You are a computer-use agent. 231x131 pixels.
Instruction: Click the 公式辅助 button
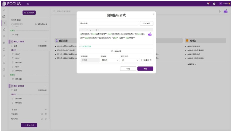146,23
